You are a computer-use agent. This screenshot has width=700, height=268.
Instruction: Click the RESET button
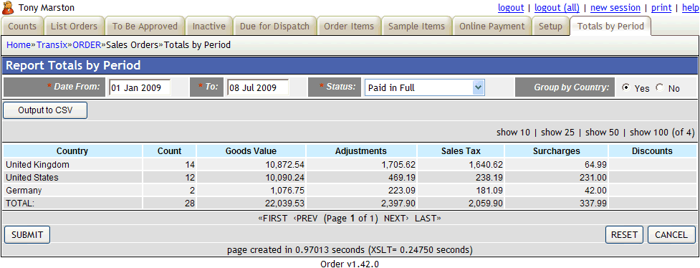[x=624, y=234]
